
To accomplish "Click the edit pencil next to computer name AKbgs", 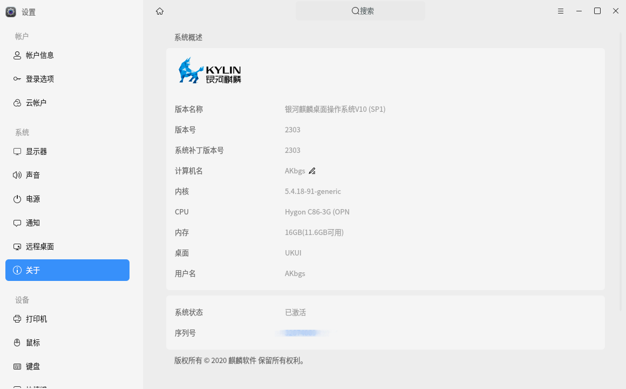I will tap(312, 171).
